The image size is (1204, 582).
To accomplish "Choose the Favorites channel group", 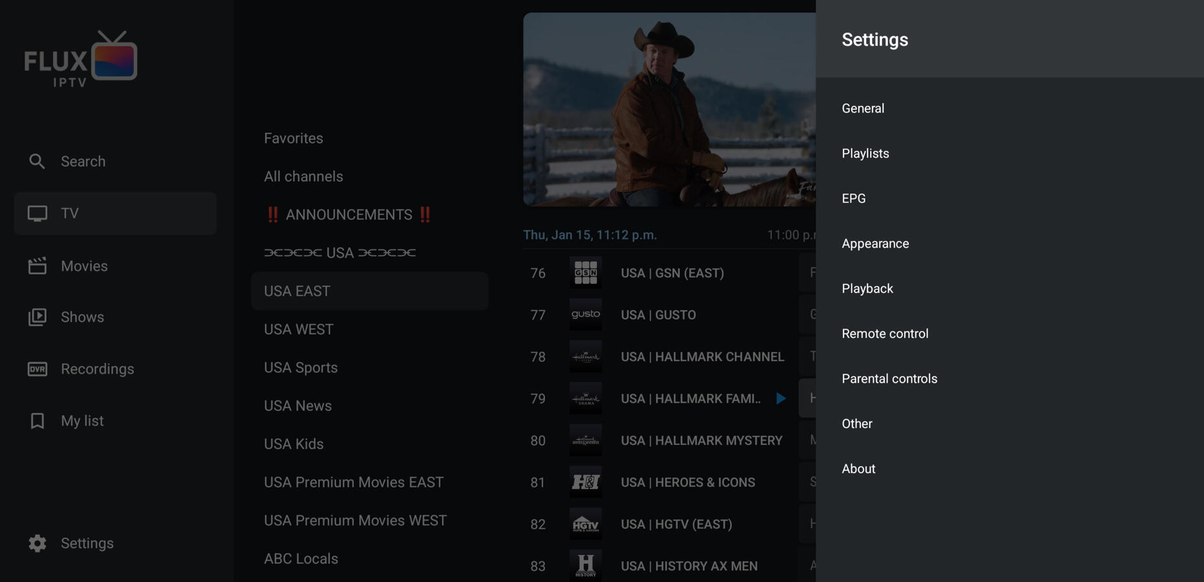I will click(x=293, y=139).
